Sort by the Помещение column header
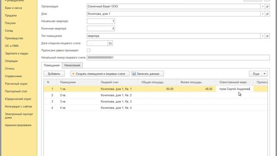 pyautogui.click(x=77, y=82)
